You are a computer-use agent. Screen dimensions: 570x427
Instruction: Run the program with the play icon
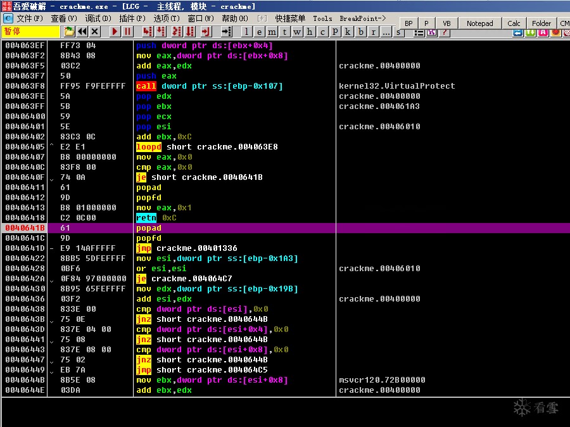(x=115, y=32)
